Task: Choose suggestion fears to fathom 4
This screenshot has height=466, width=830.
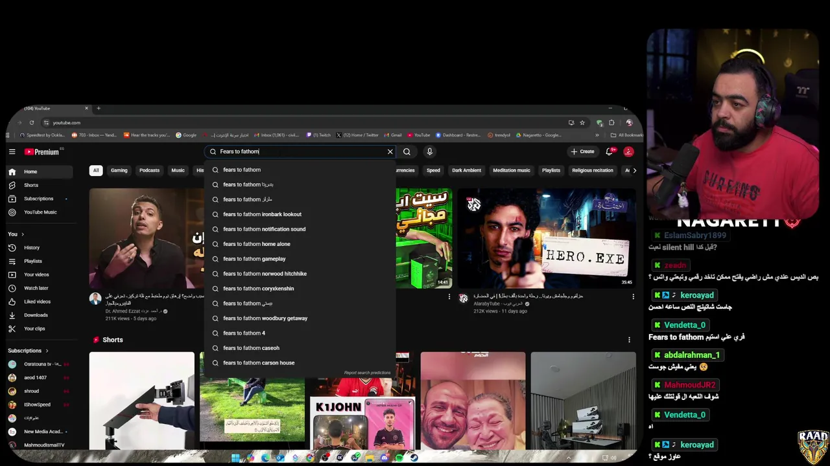Action: click(x=300, y=333)
